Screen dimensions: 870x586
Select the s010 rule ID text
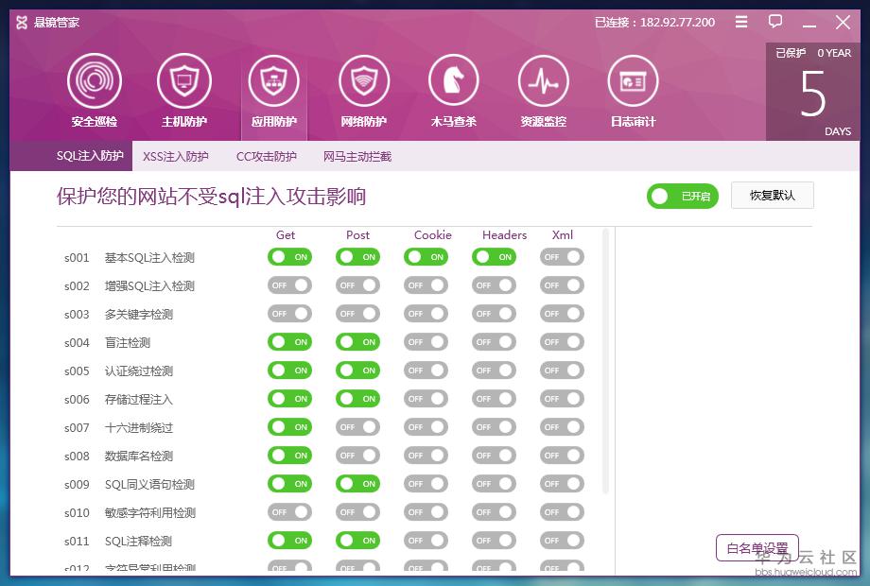point(77,513)
